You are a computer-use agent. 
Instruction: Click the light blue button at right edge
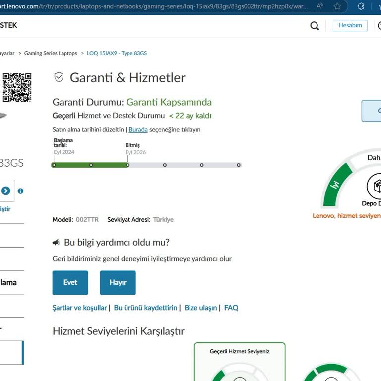point(371,111)
